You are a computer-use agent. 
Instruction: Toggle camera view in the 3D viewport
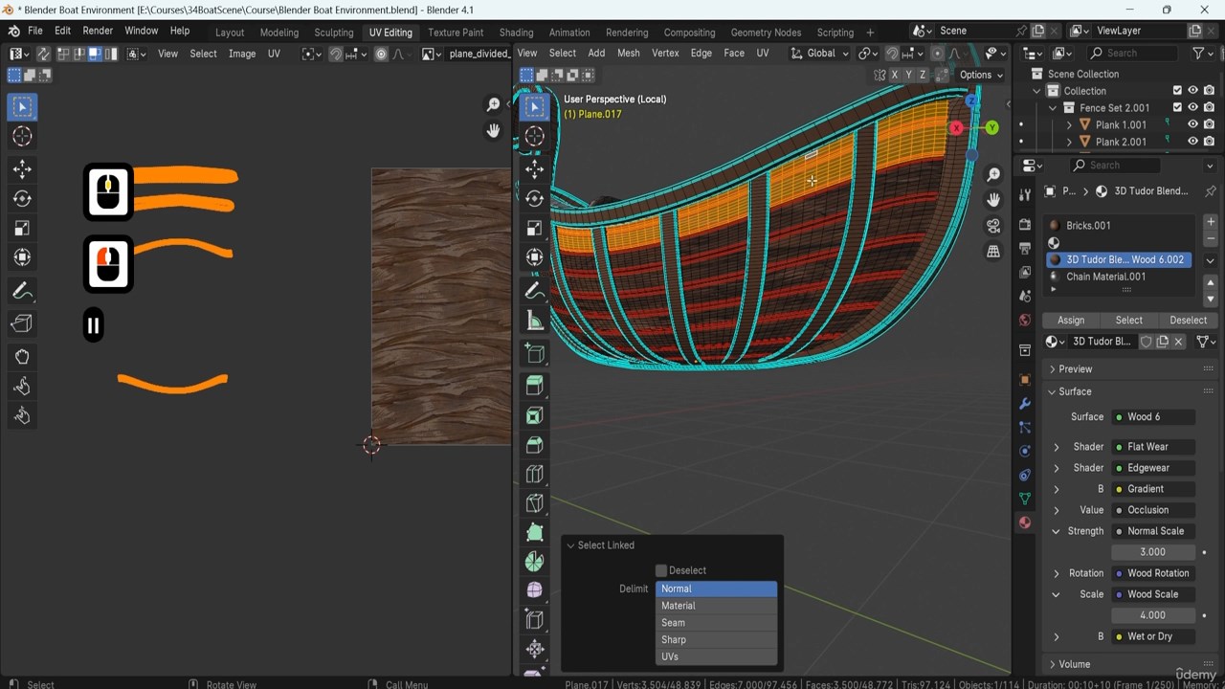tap(993, 226)
